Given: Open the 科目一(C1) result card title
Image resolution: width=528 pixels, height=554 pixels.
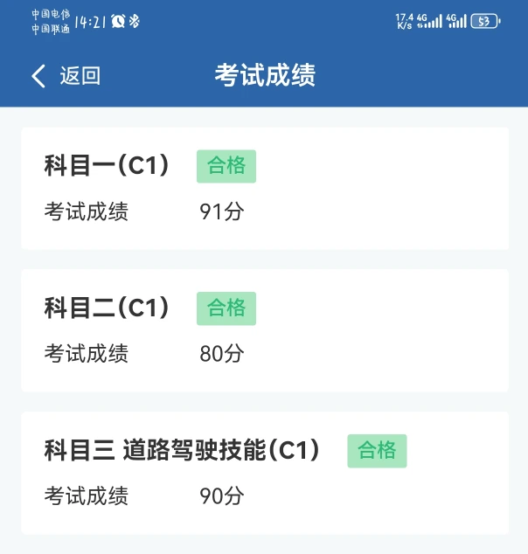Looking at the screenshot, I should [x=107, y=165].
